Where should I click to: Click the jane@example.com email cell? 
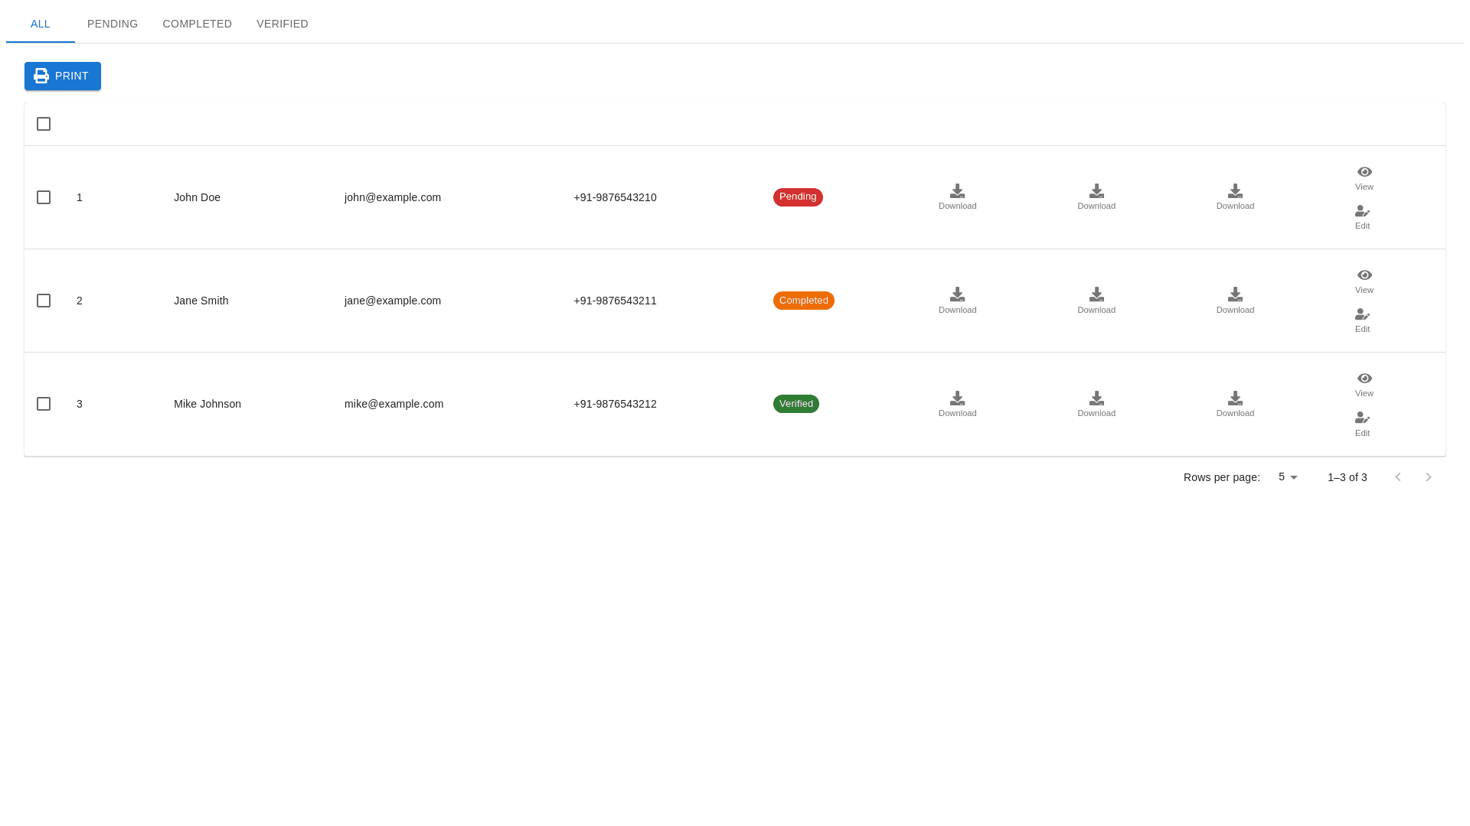(393, 301)
